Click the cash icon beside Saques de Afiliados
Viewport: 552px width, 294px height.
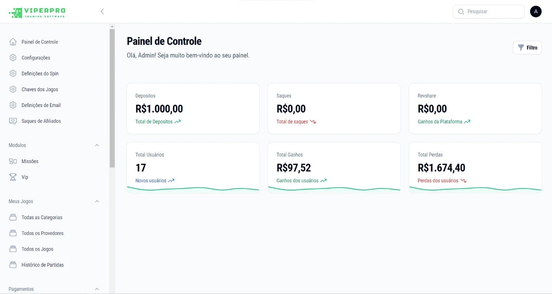(x=13, y=121)
